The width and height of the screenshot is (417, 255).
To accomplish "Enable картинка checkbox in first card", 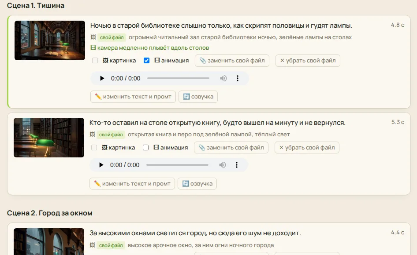I will pyautogui.click(x=95, y=61).
